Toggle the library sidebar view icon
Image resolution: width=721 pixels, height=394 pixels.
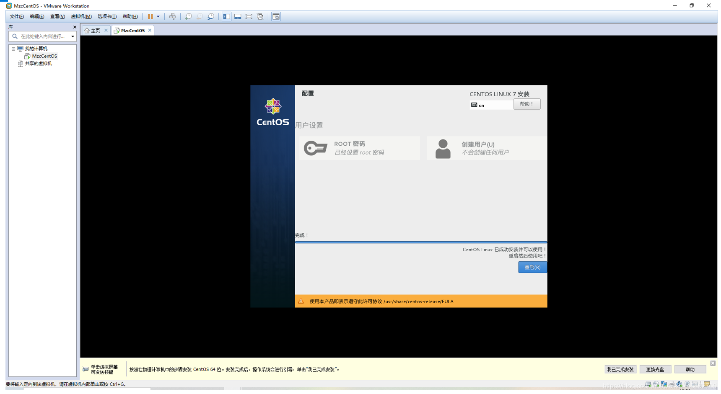[x=226, y=17]
